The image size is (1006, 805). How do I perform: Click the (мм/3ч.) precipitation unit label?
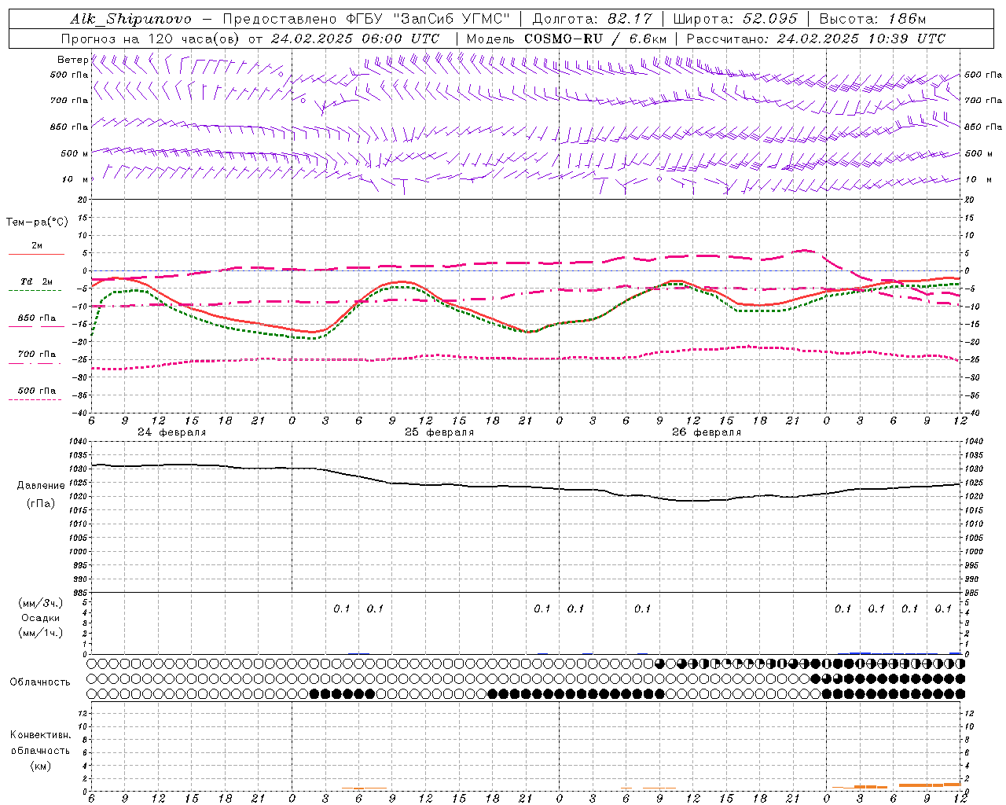point(41,603)
